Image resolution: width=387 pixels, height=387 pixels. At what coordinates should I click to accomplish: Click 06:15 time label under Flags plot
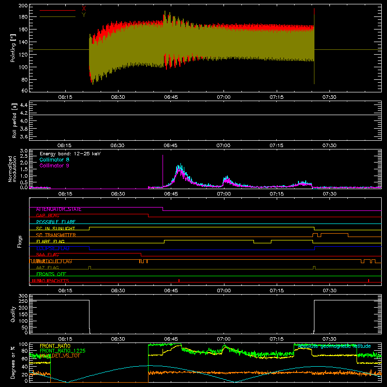pyautogui.click(x=65, y=291)
